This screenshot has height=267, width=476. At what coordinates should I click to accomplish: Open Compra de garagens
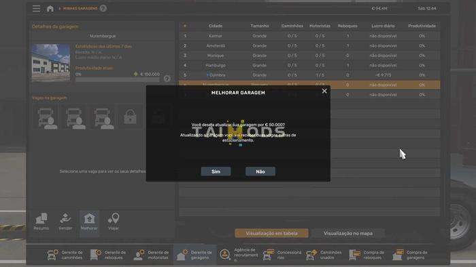[x=411, y=255]
